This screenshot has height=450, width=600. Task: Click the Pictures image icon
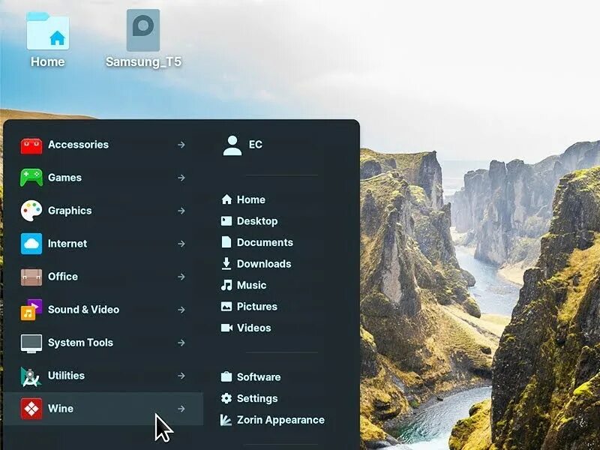(226, 307)
